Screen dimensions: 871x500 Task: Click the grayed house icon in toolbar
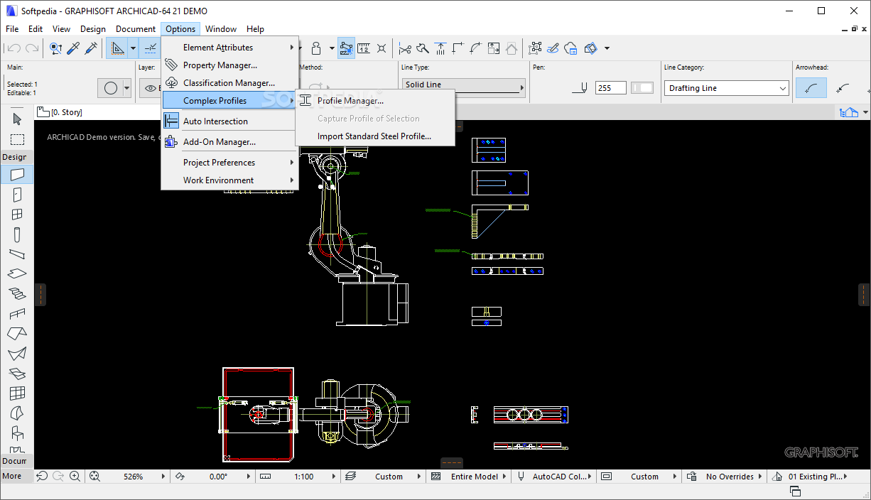pyautogui.click(x=512, y=48)
